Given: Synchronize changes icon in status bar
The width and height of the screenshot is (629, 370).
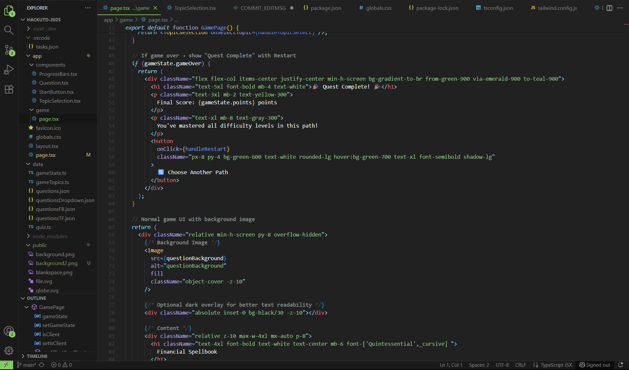Looking at the screenshot, I should point(42,365).
